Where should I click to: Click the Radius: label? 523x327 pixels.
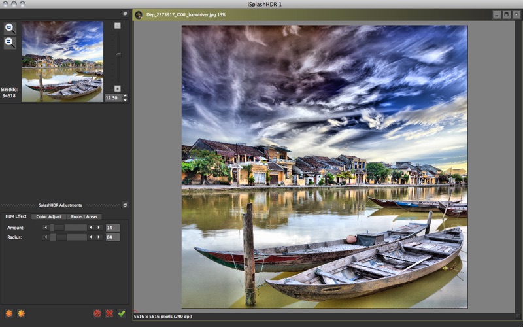click(14, 237)
